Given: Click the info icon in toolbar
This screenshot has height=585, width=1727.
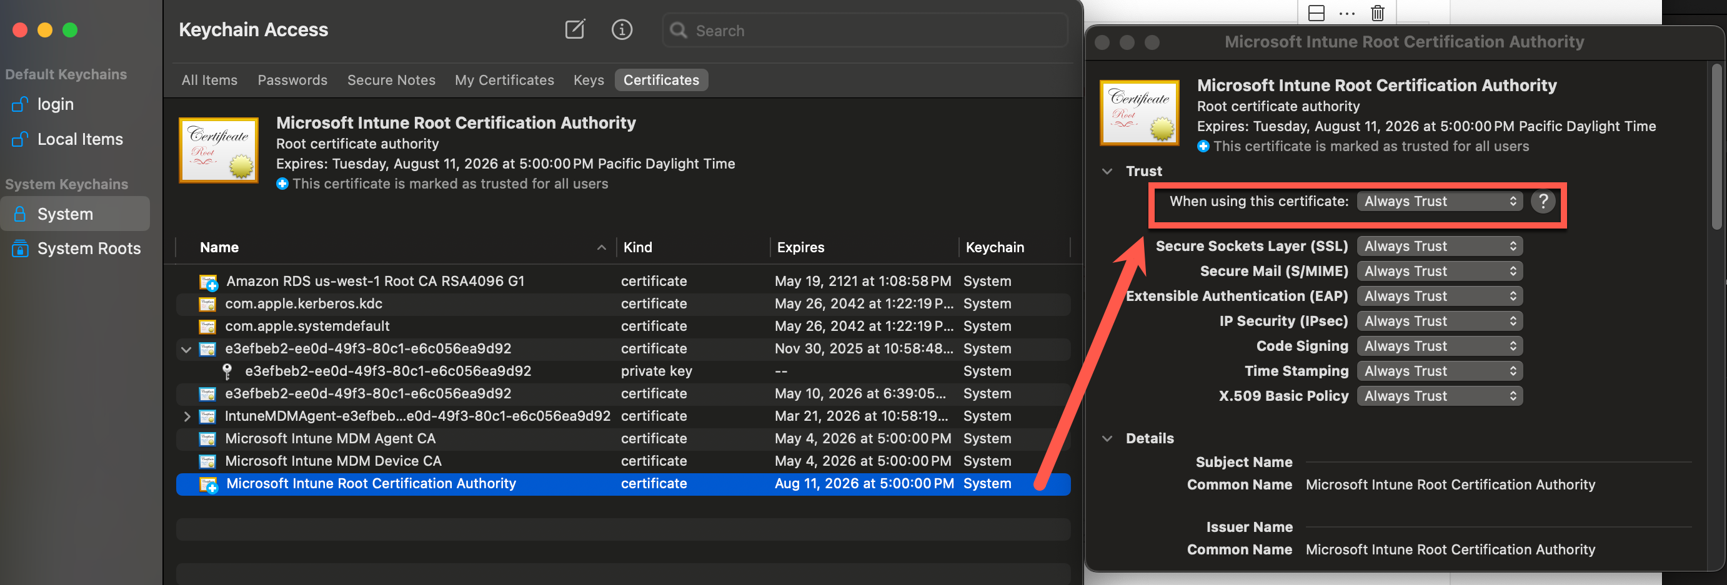Looking at the screenshot, I should 622,29.
